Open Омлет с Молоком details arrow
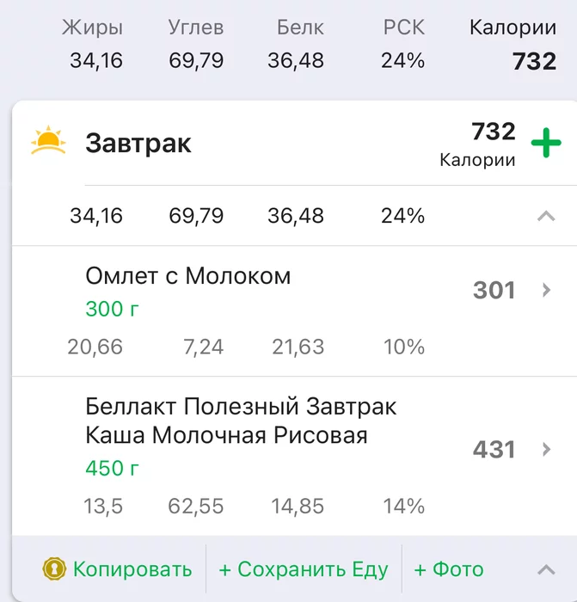Image resolution: width=577 pixels, height=602 pixels. [546, 290]
